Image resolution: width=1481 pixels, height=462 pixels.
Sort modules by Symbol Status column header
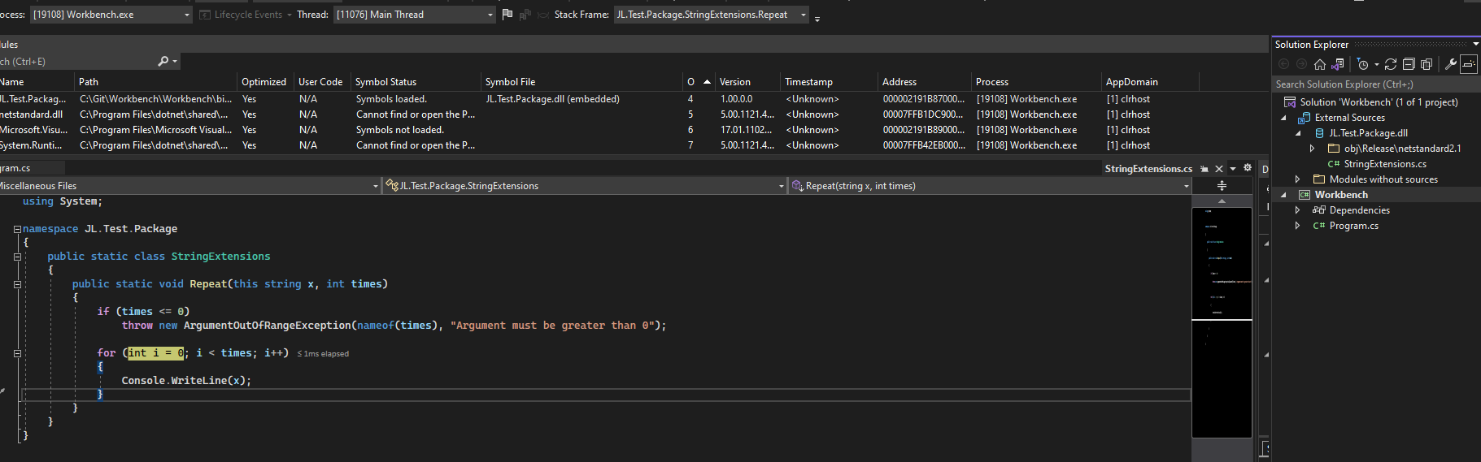[416, 82]
